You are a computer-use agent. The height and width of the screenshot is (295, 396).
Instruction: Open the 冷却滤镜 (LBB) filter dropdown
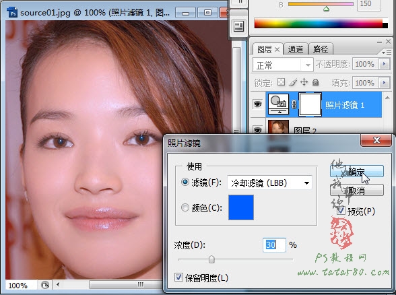pyautogui.click(x=269, y=183)
